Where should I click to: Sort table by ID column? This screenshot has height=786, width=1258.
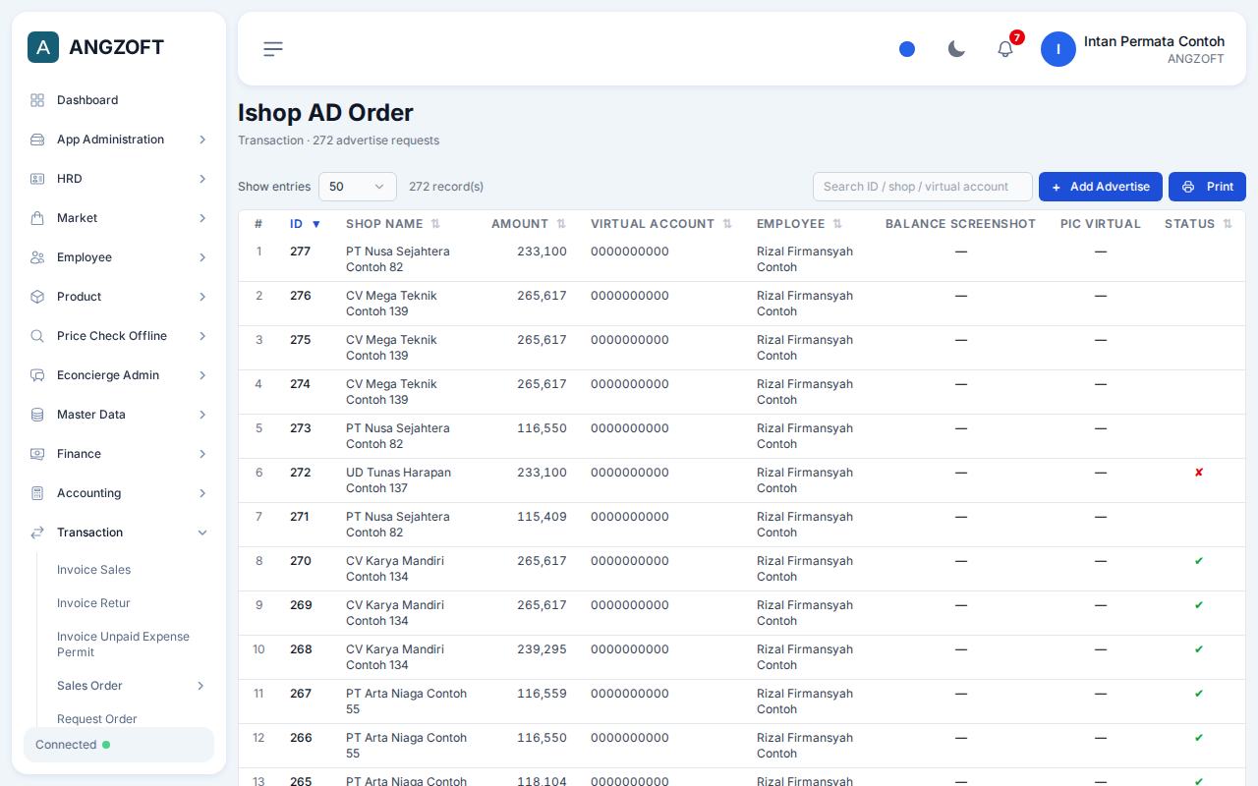(x=306, y=224)
